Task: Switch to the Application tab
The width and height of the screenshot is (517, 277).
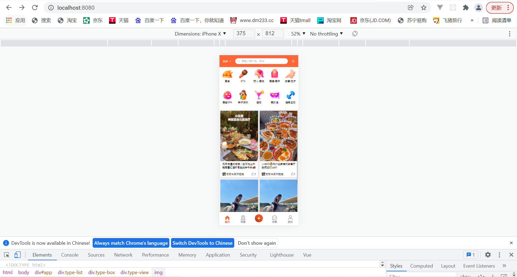Action: point(218,255)
